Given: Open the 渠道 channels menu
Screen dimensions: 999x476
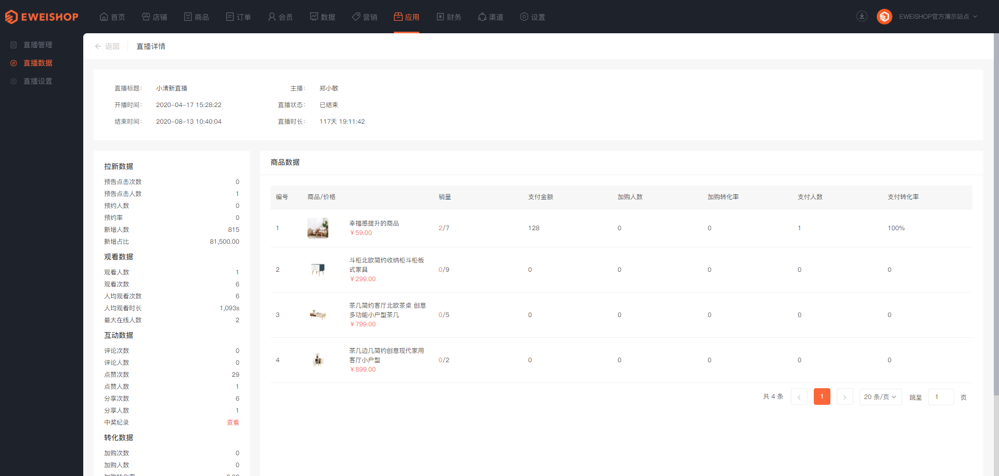Looking at the screenshot, I should coord(491,17).
